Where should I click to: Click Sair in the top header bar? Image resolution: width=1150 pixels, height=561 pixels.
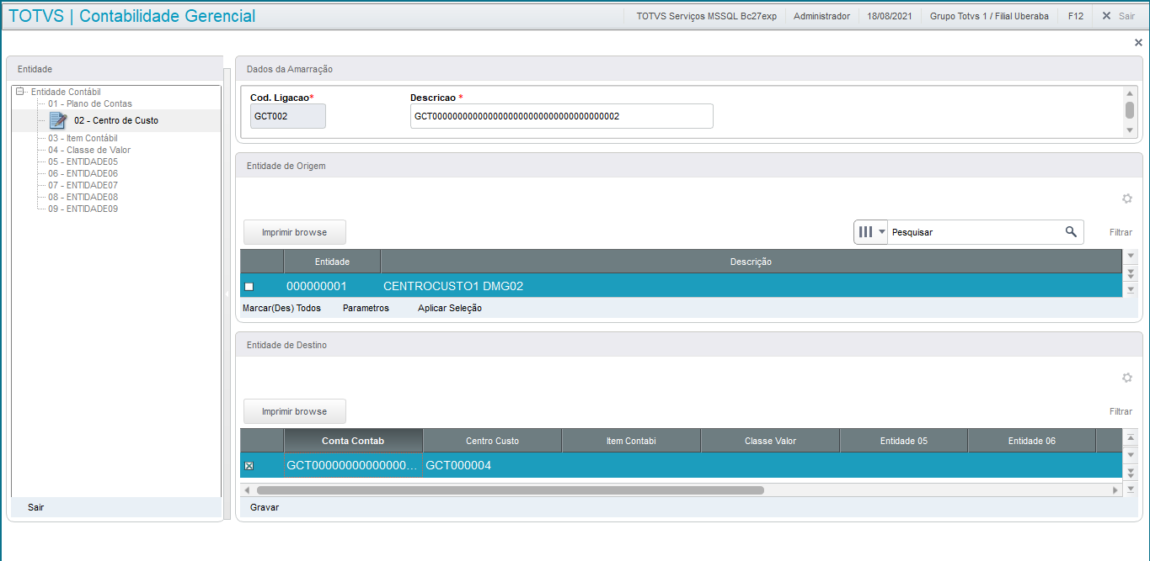[1119, 16]
